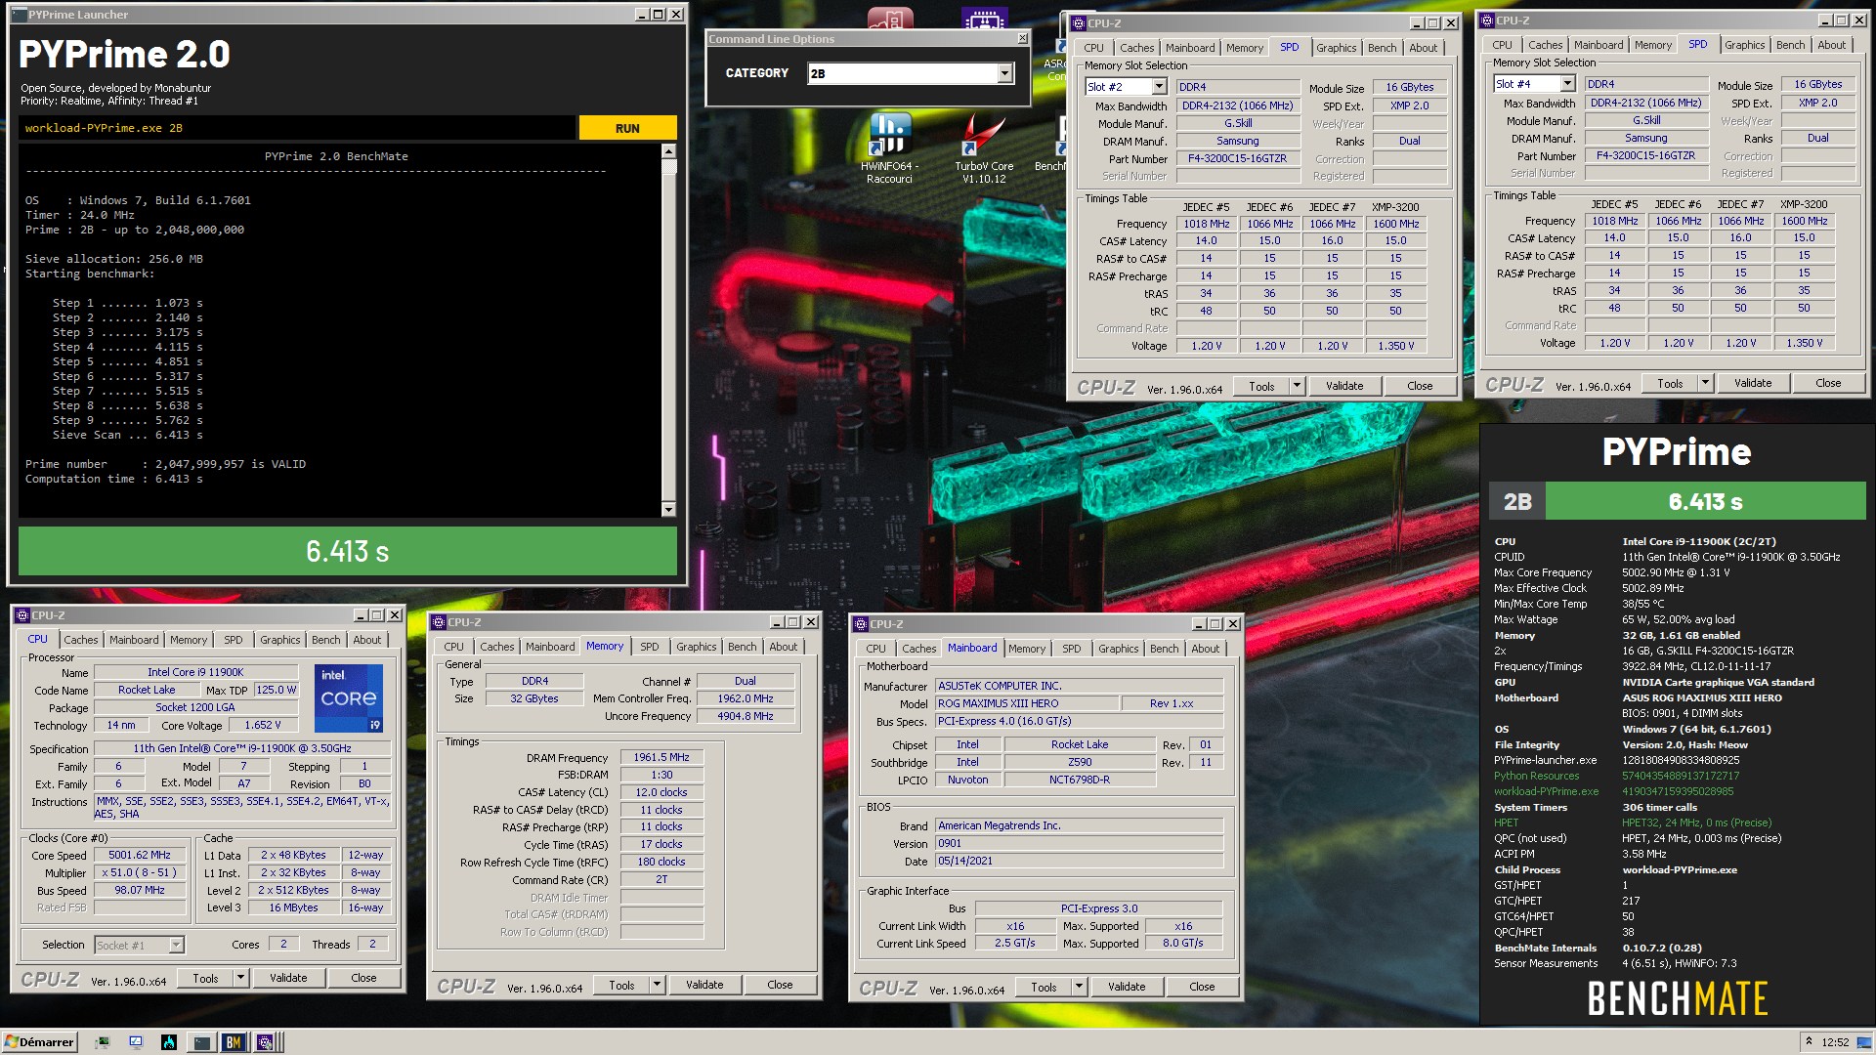This screenshot has width=1876, height=1055.
Task: Click the Multiplier x 51.0 ( 8 - 51 ) value
Action: (x=139, y=872)
